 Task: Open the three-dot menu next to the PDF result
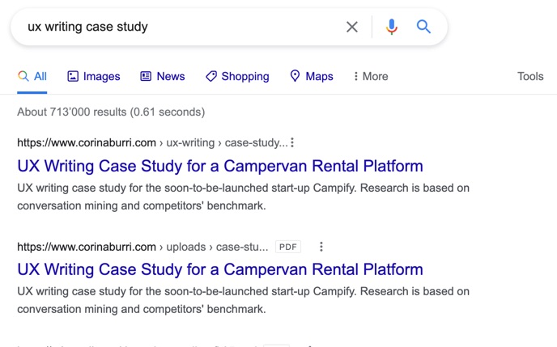[x=321, y=247]
